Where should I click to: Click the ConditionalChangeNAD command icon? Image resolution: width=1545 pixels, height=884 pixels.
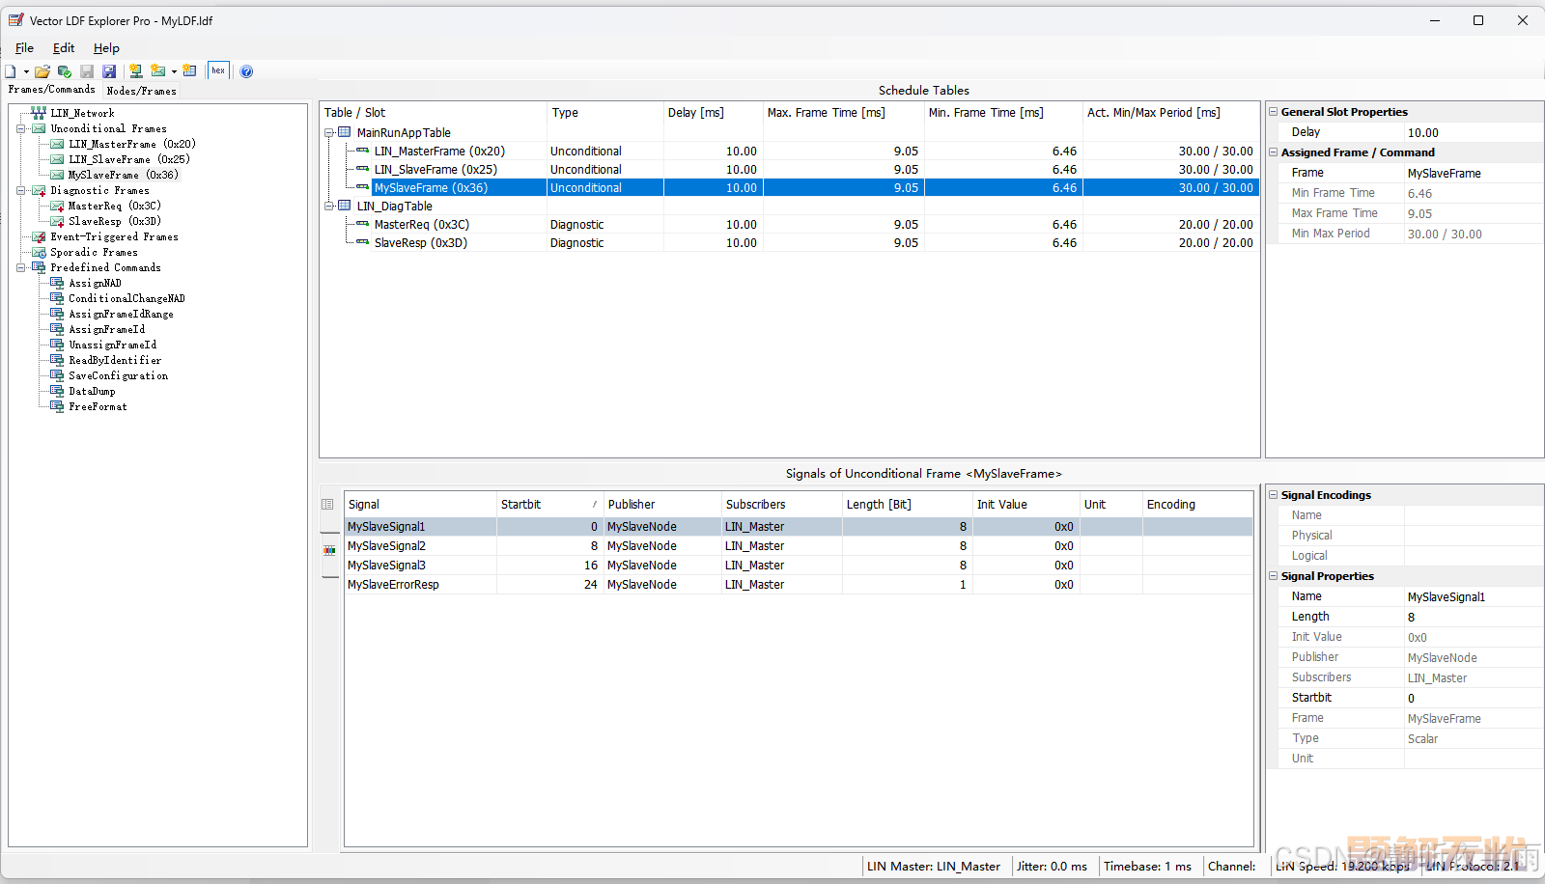pos(57,298)
